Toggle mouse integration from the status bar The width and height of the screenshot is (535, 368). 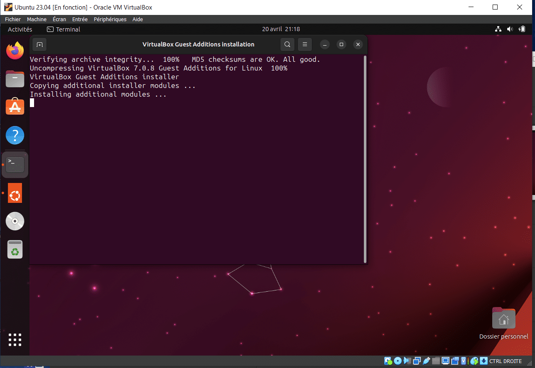(x=475, y=361)
